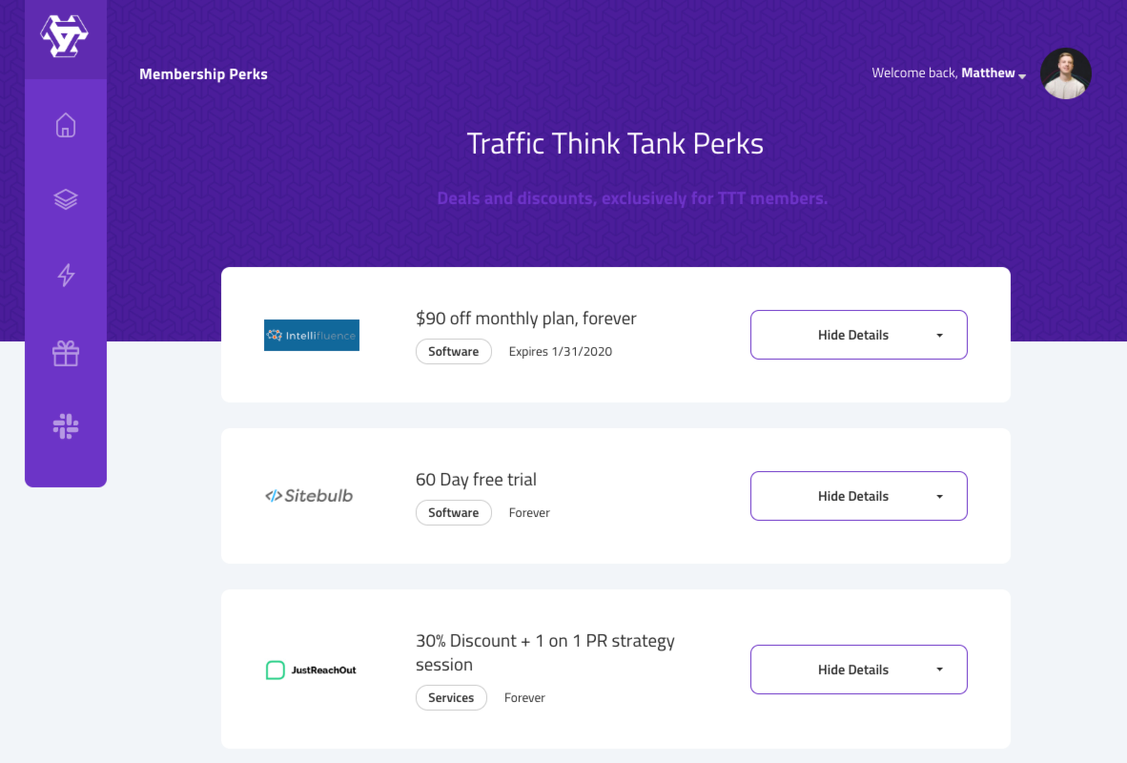The width and height of the screenshot is (1127, 763).
Task: Click the lightning bolt sidebar icon
Action: pyautogui.click(x=65, y=275)
